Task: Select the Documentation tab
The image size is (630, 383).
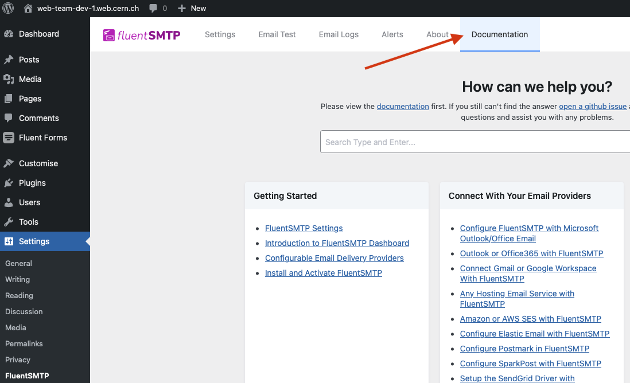Action: coord(499,34)
